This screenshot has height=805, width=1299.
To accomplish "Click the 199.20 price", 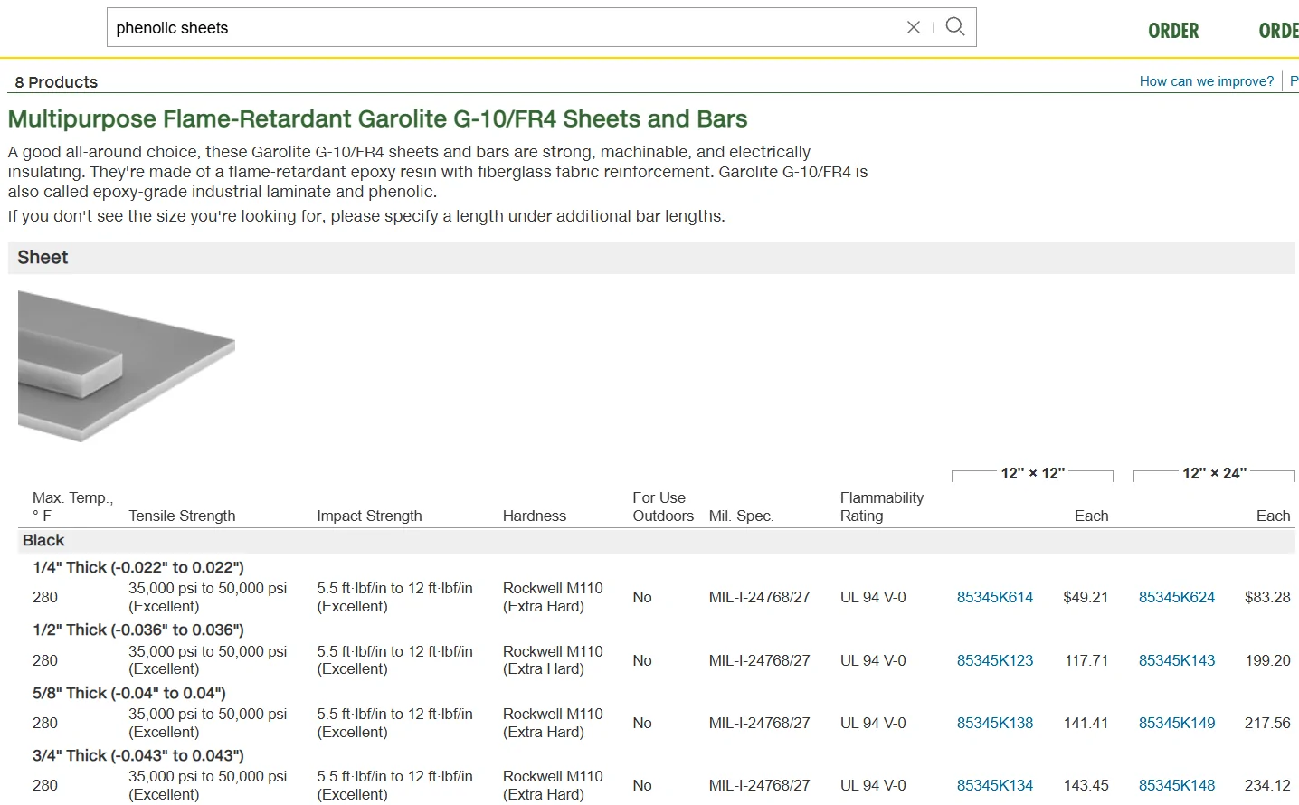I will tap(1267, 661).
